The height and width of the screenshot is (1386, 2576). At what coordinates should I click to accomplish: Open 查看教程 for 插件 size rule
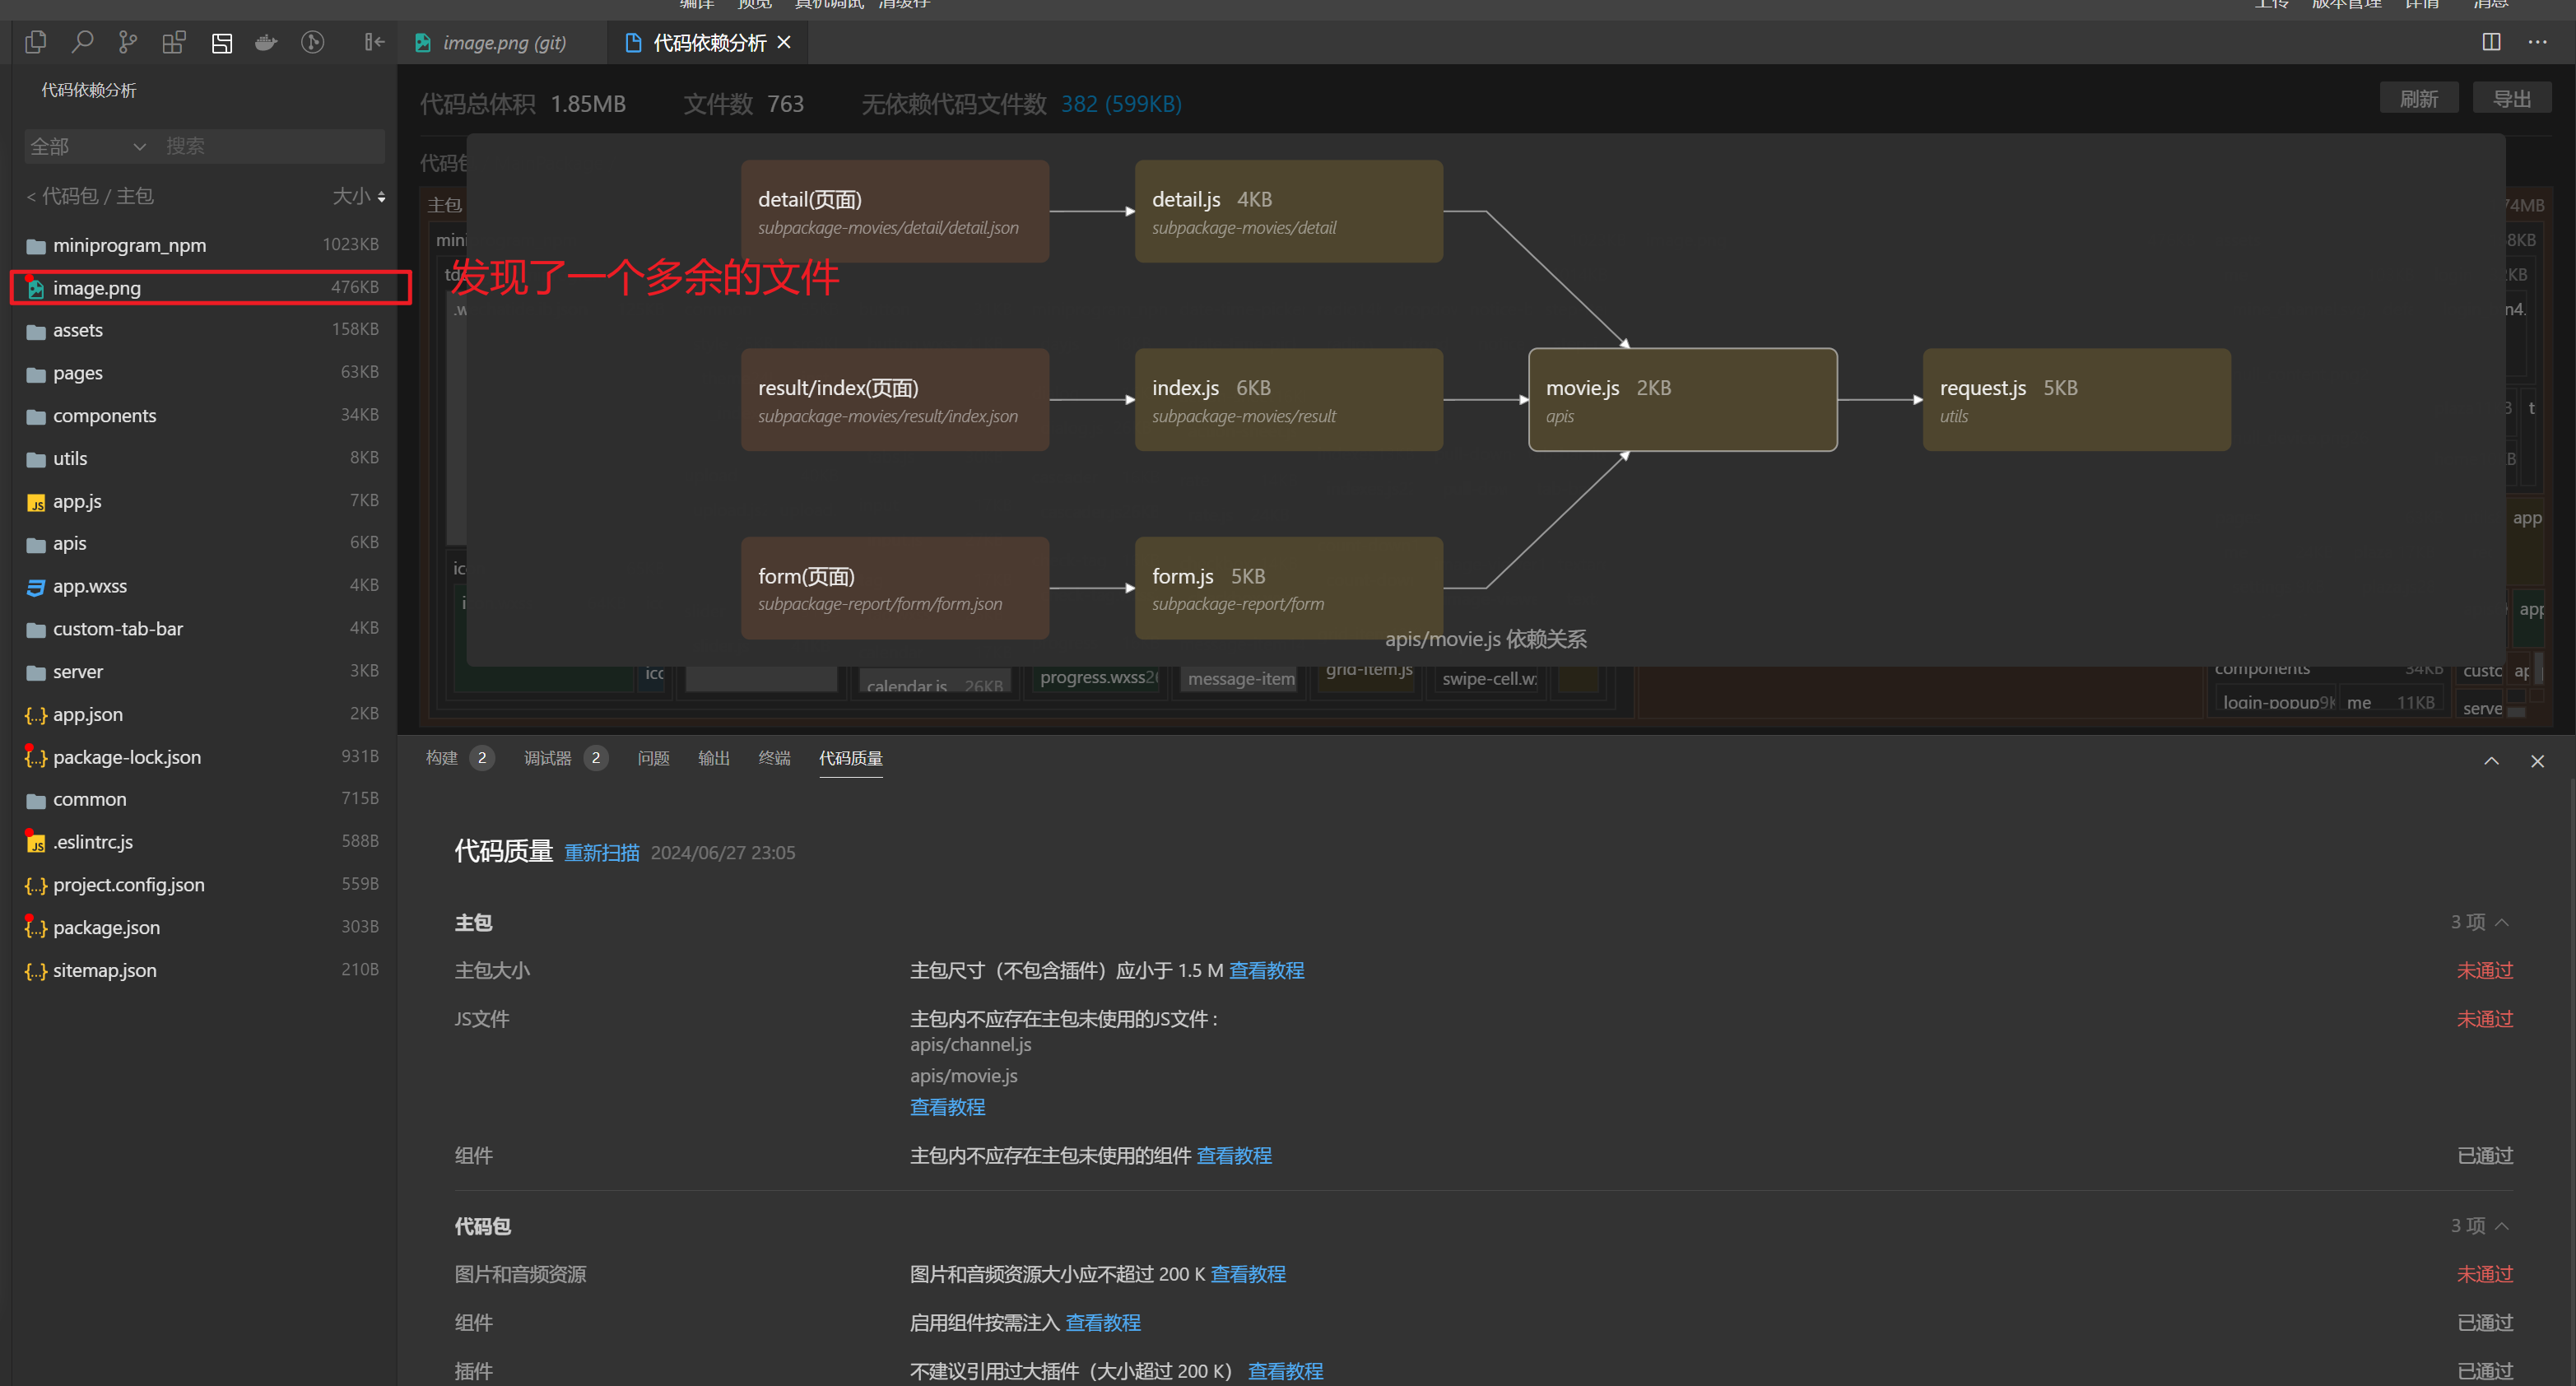1285,1371
